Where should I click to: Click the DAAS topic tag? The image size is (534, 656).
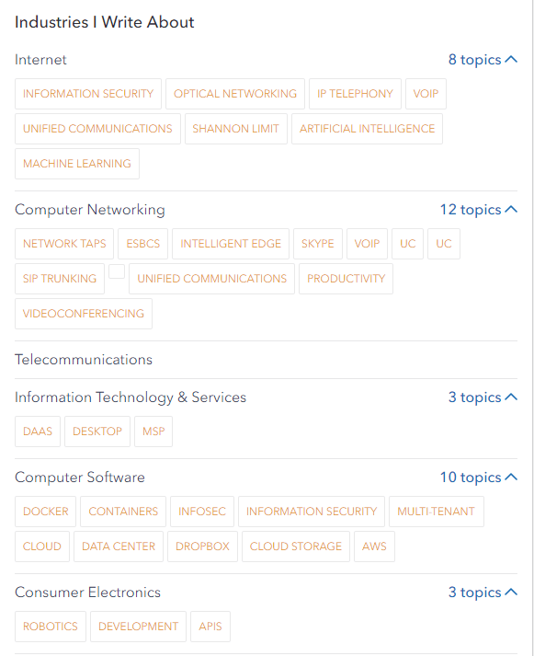38,432
